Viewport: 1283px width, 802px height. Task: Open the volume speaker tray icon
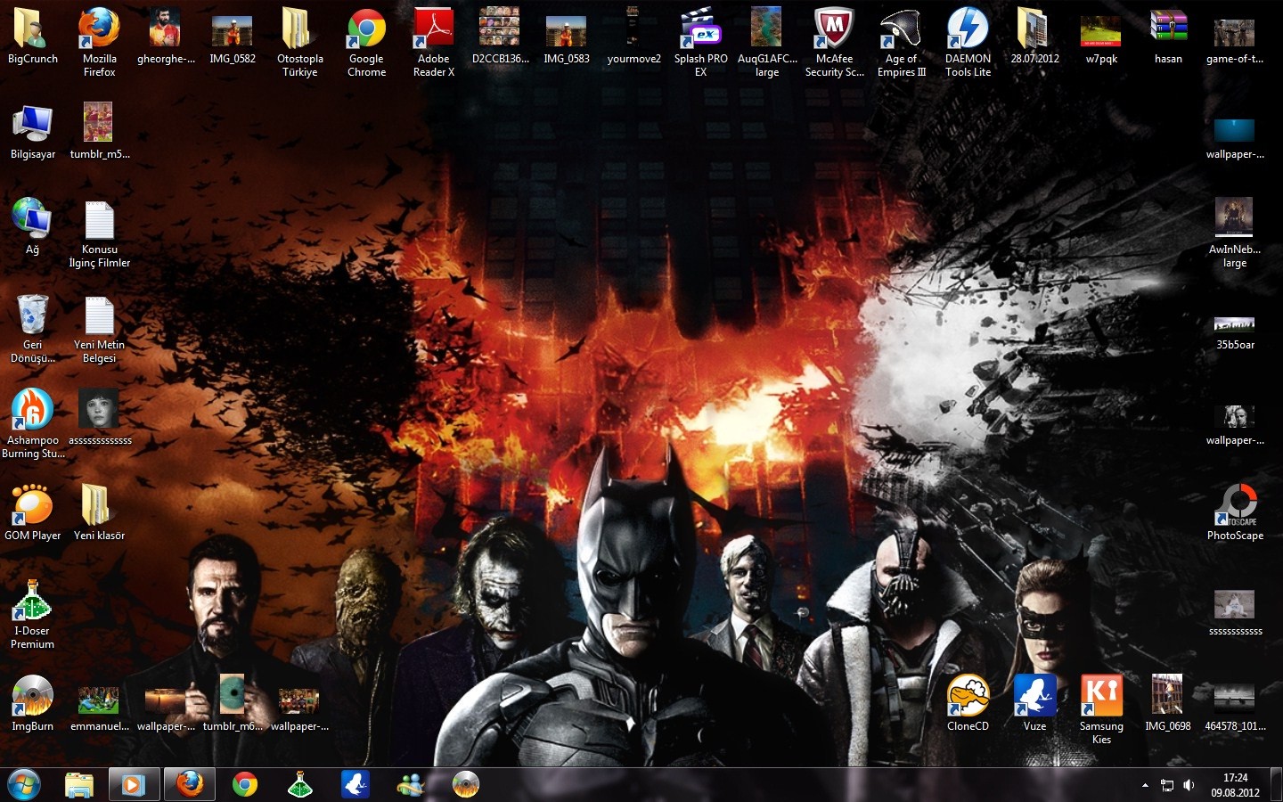(x=1189, y=785)
